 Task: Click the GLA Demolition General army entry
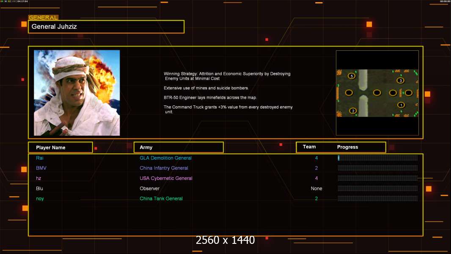coord(166,158)
